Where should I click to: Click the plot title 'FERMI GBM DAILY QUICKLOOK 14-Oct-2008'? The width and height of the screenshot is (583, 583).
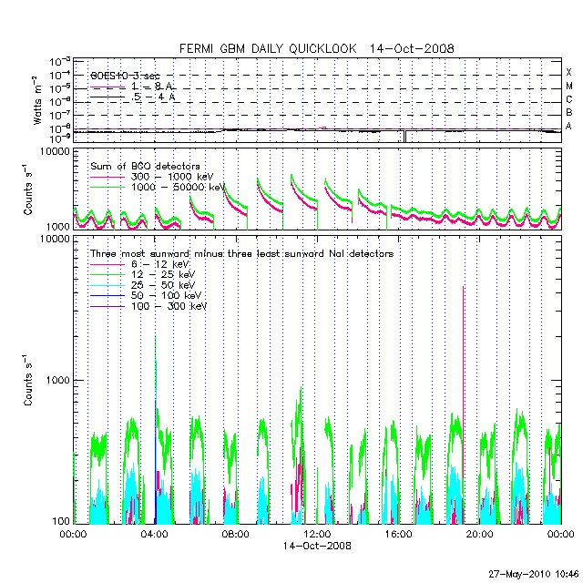(316, 48)
